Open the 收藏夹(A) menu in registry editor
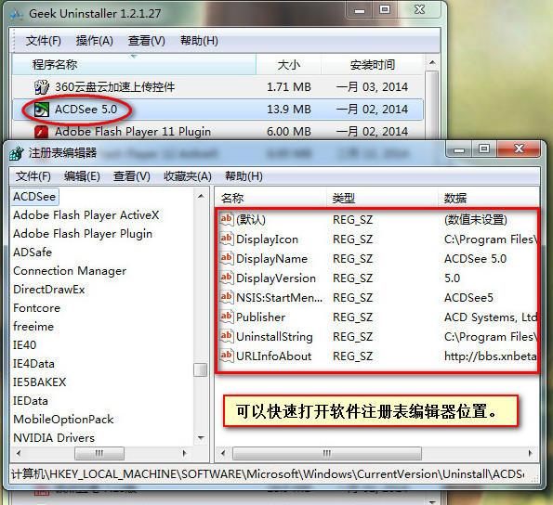The height and width of the screenshot is (505, 553). 188,176
